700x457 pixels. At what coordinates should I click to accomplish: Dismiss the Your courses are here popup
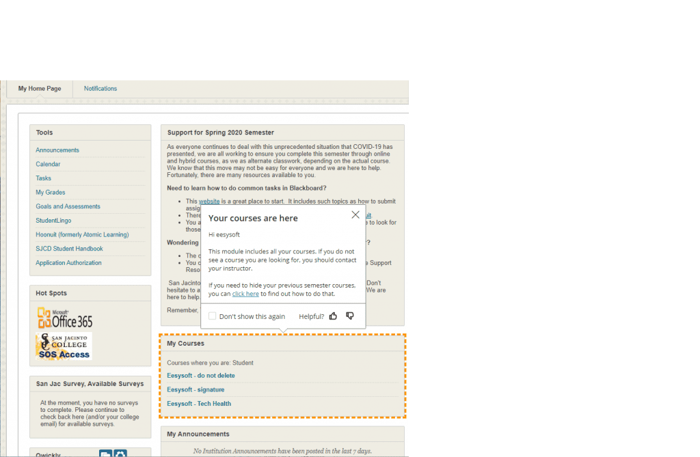[355, 214]
